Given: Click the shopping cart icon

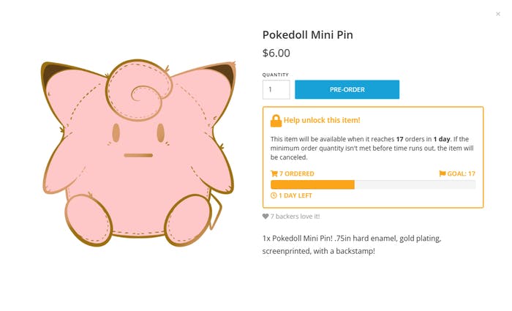Looking at the screenshot, I should point(274,173).
